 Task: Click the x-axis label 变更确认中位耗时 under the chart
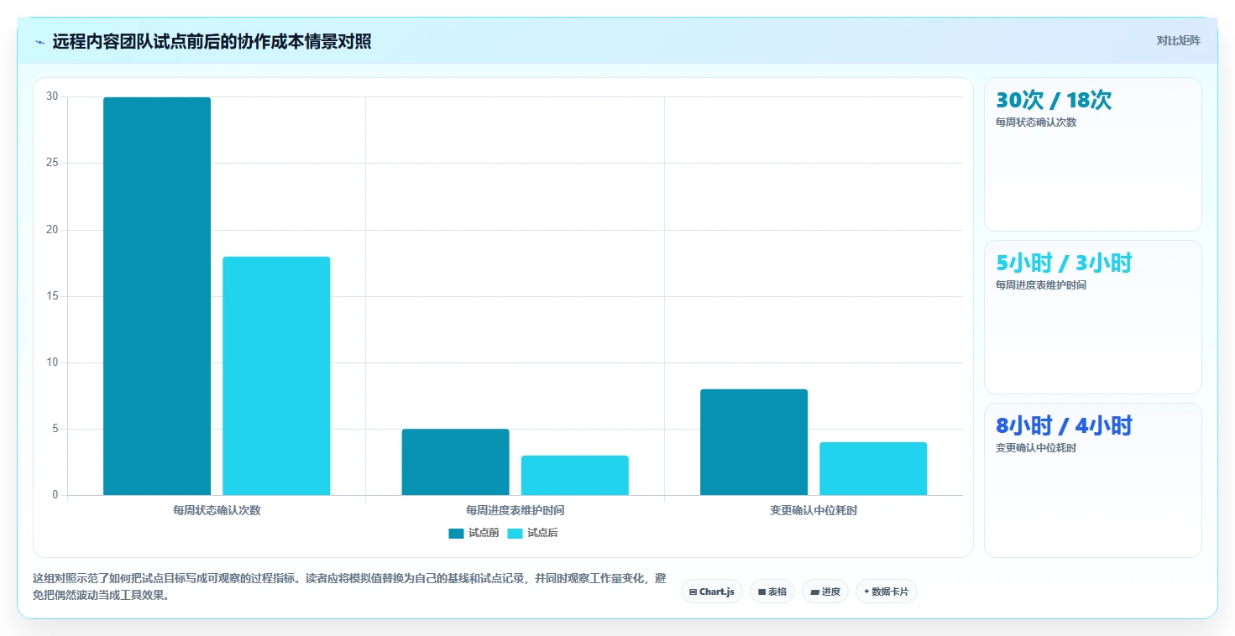[814, 510]
